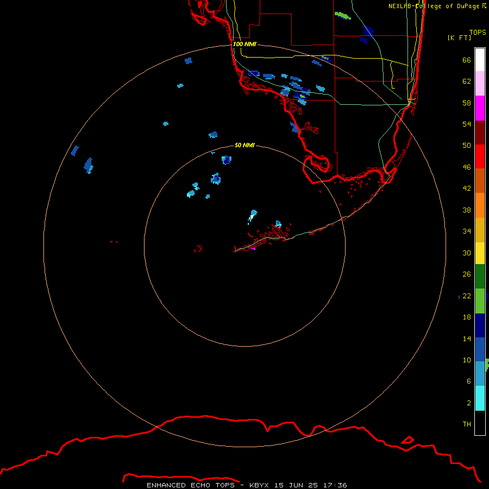Select the 58 label beside the color bar

pyautogui.click(x=467, y=103)
